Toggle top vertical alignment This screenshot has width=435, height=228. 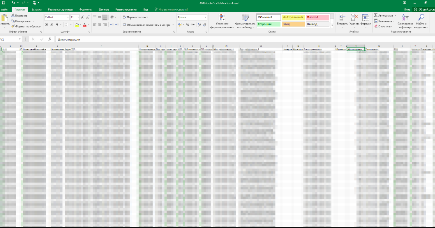pyautogui.click(x=94, y=17)
